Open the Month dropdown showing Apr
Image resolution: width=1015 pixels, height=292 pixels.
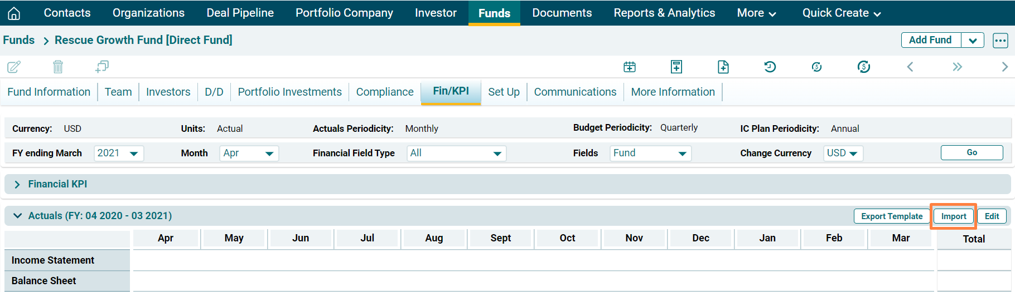(x=249, y=153)
